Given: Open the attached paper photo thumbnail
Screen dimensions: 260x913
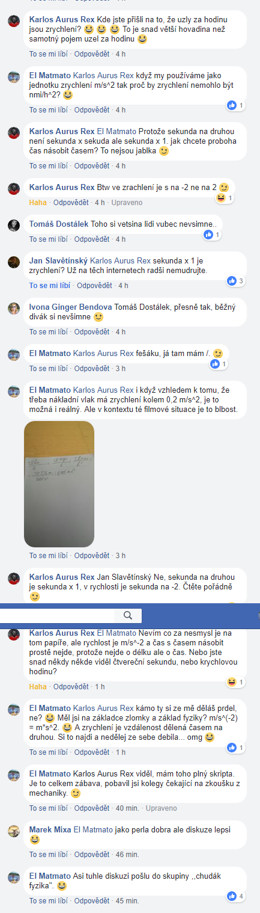Looking at the screenshot, I should [59, 483].
